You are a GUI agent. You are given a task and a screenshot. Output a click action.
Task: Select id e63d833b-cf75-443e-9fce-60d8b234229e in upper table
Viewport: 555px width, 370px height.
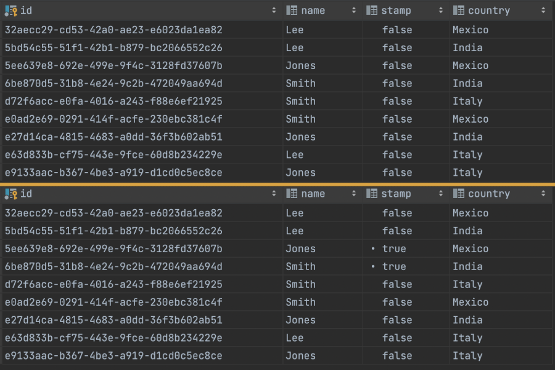[113, 155]
